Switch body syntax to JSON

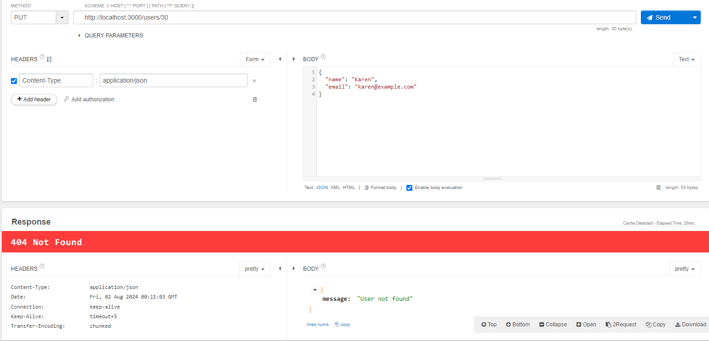(322, 188)
